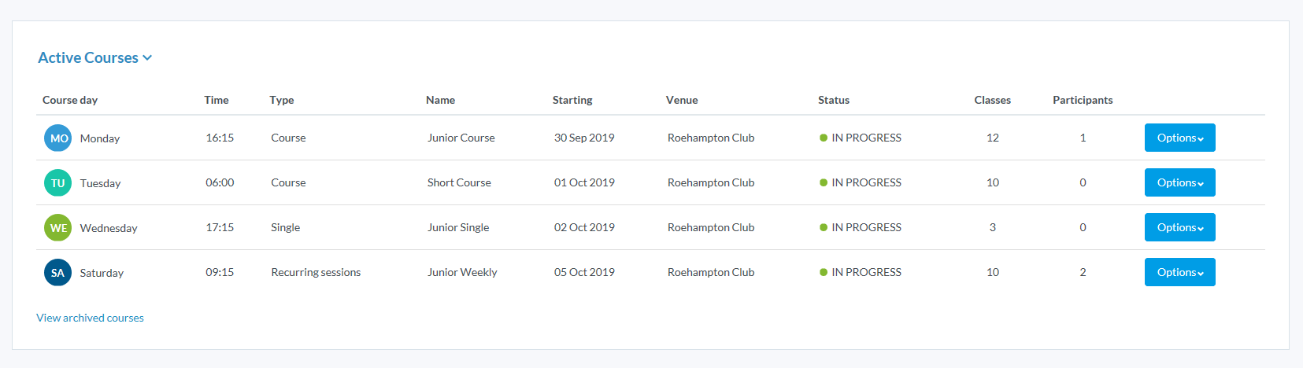
Task: Expand the Active Courses dropdown
Action: [x=94, y=57]
